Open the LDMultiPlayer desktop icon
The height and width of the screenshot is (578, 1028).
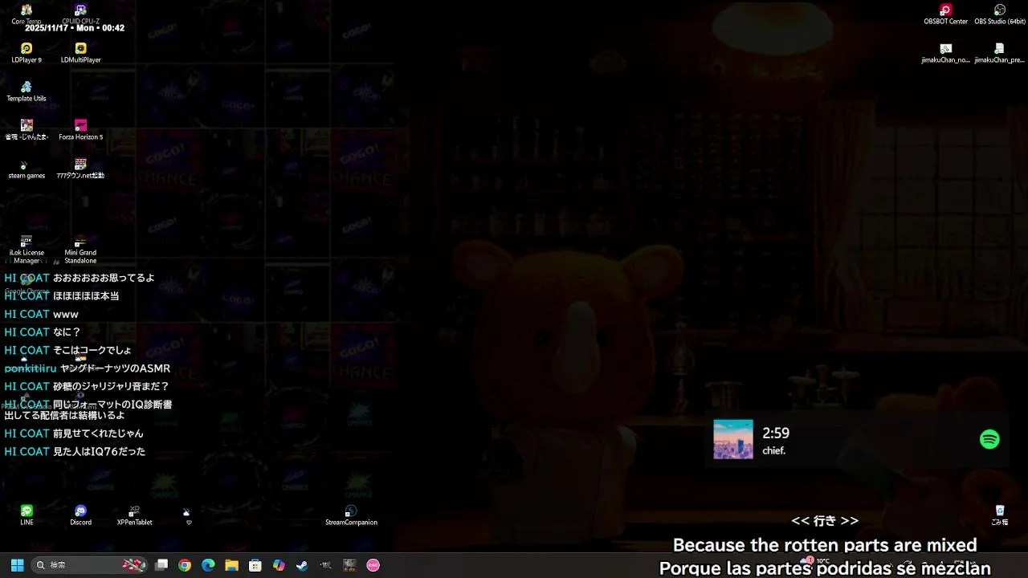80,53
